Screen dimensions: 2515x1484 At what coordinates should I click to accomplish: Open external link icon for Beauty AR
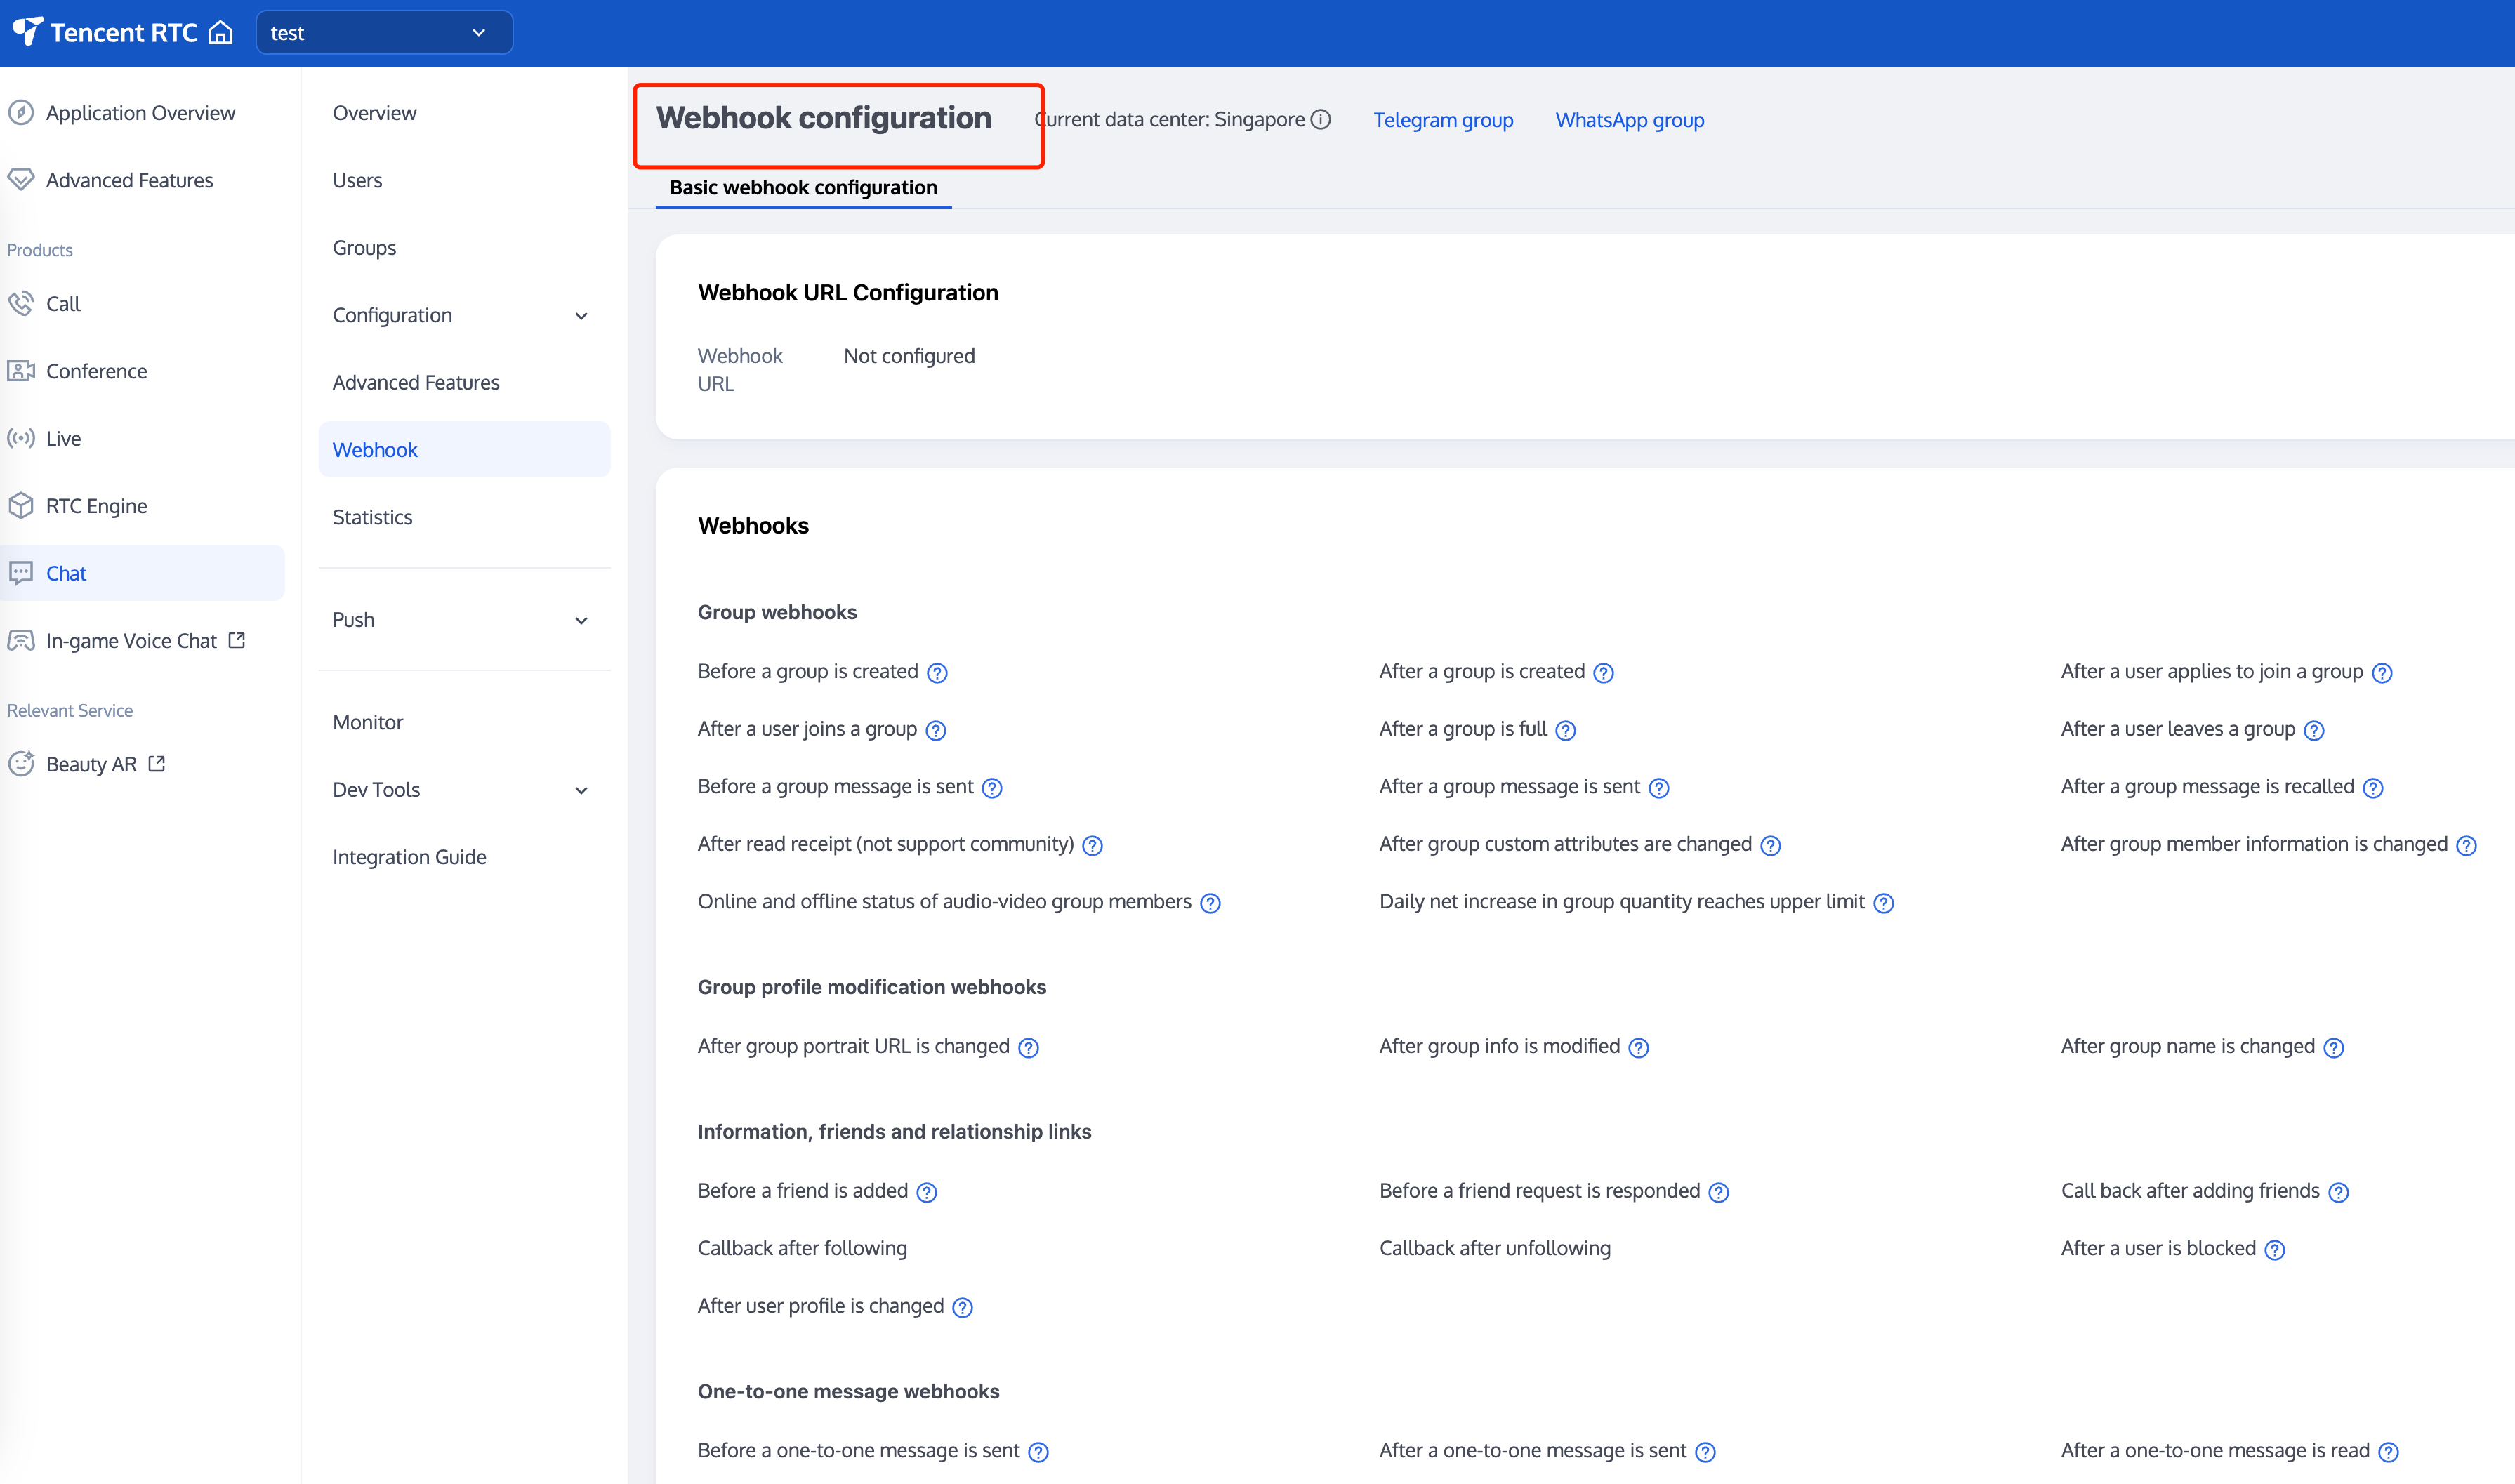[157, 764]
